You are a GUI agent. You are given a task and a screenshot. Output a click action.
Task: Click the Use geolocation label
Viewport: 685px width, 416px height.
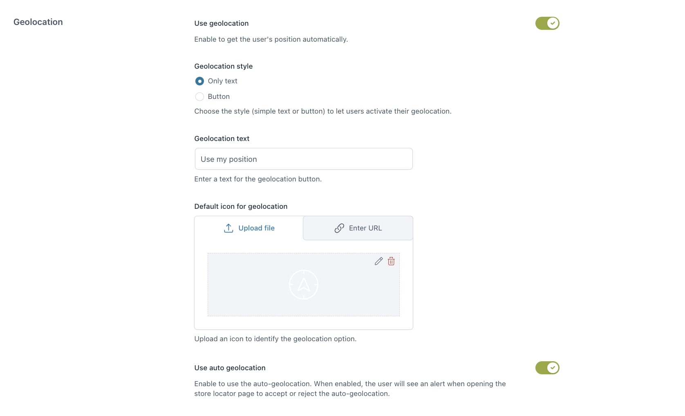tap(222, 23)
